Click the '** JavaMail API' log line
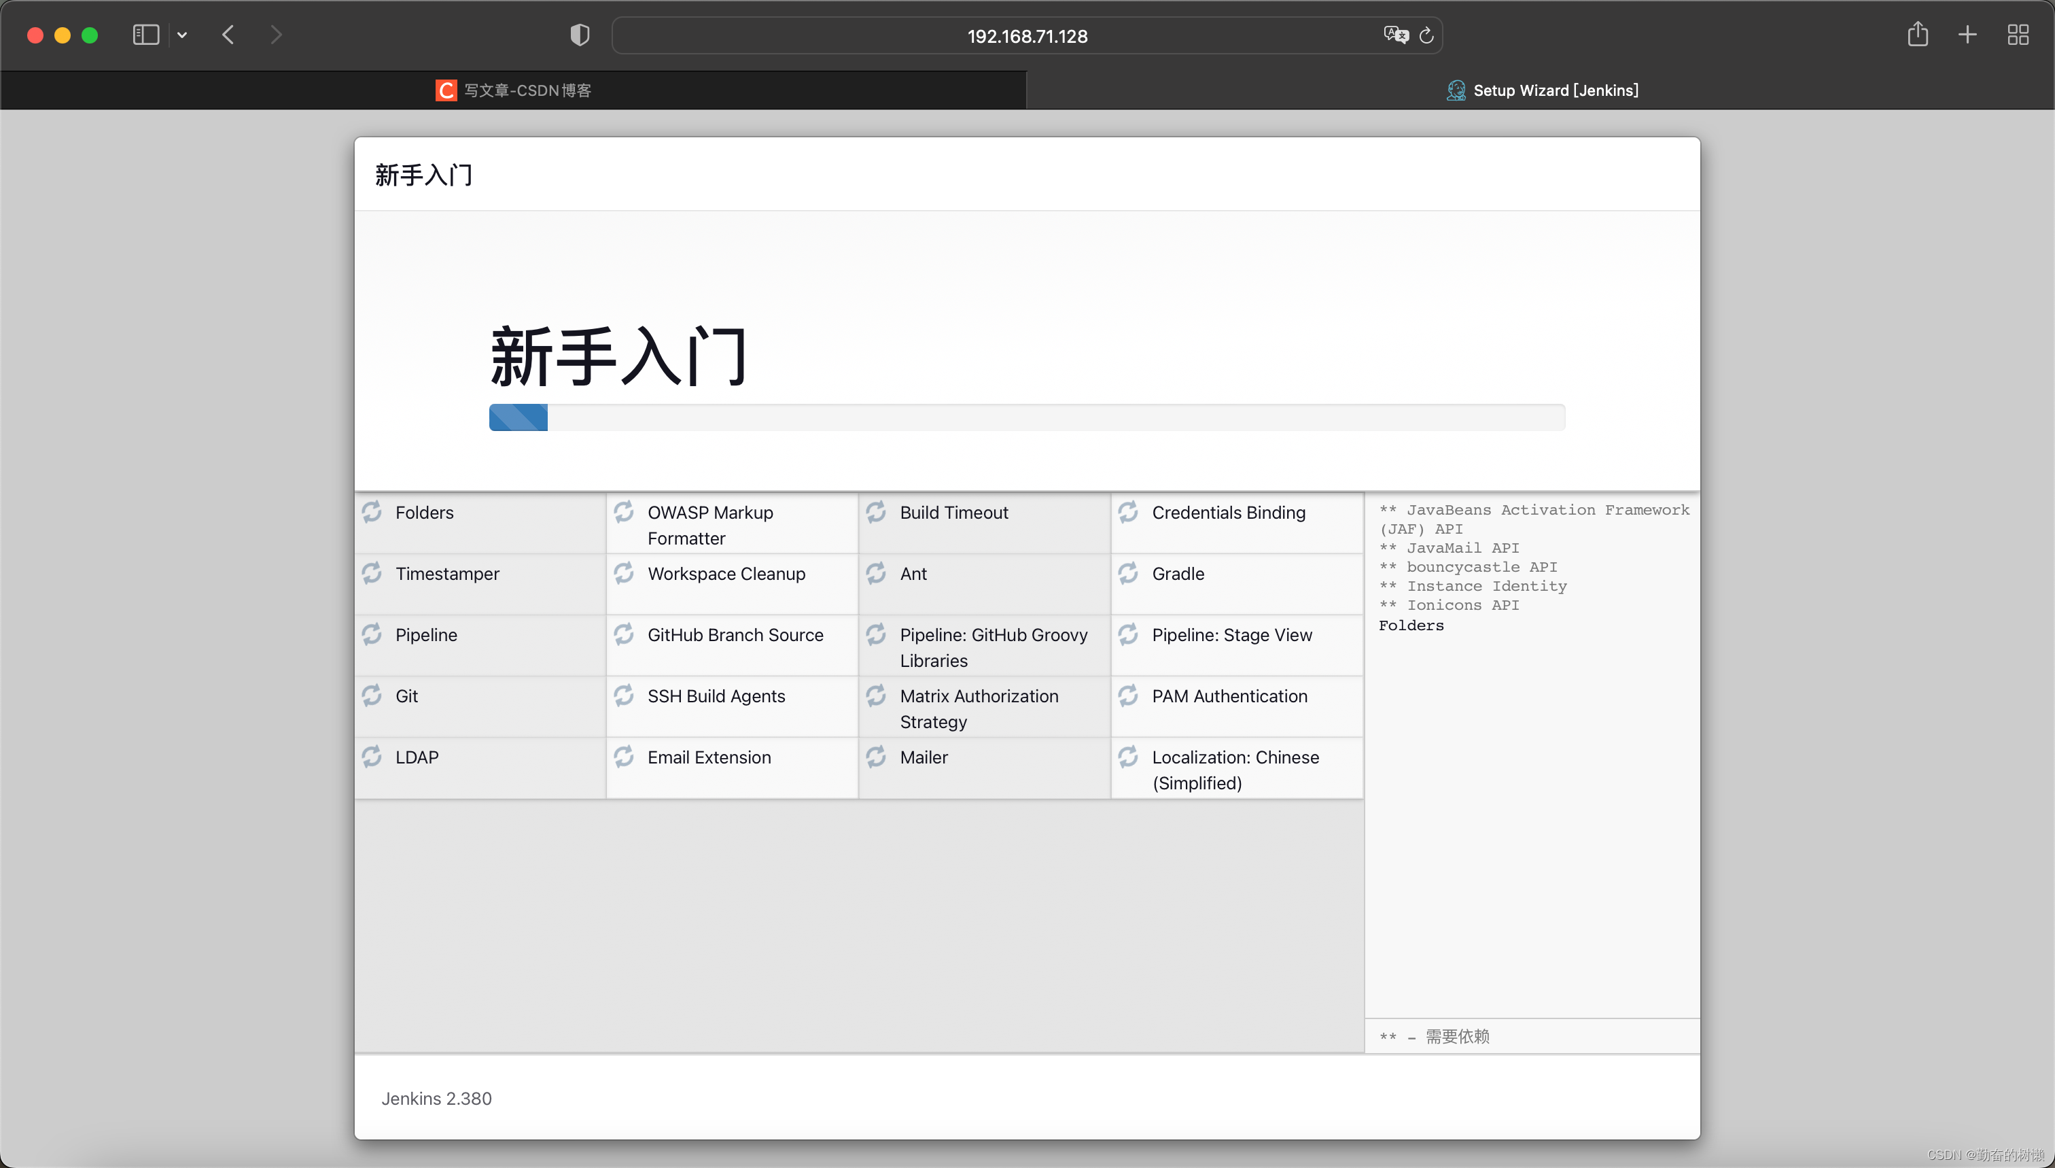2055x1168 pixels. (x=1449, y=548)
